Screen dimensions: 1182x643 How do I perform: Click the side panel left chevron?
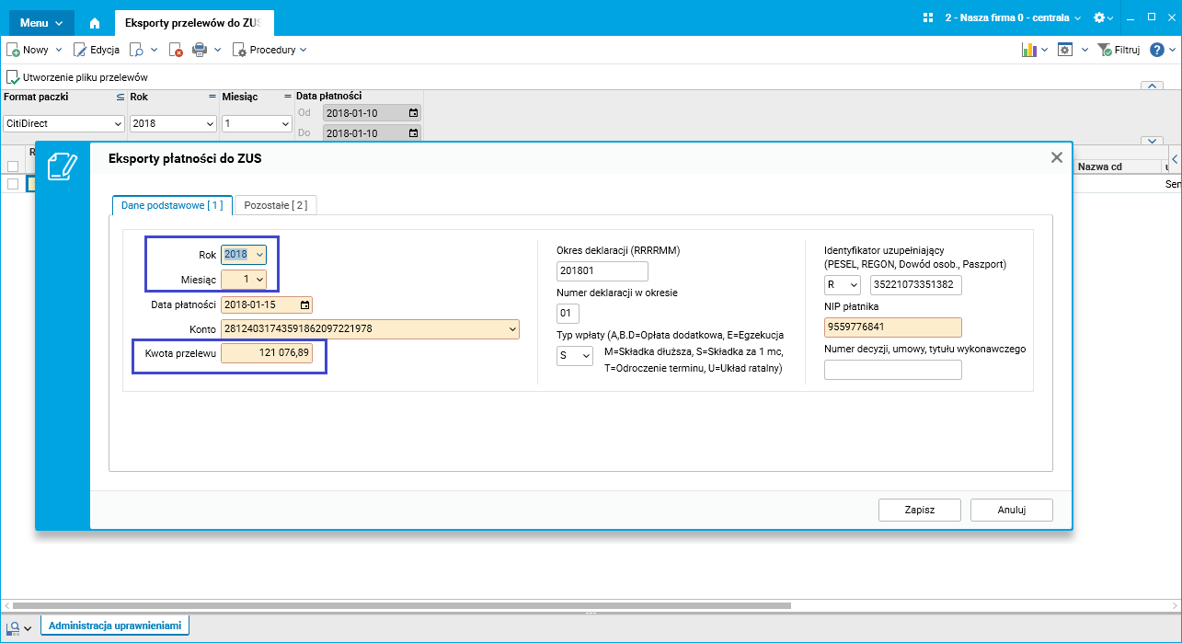point(1174,158)
